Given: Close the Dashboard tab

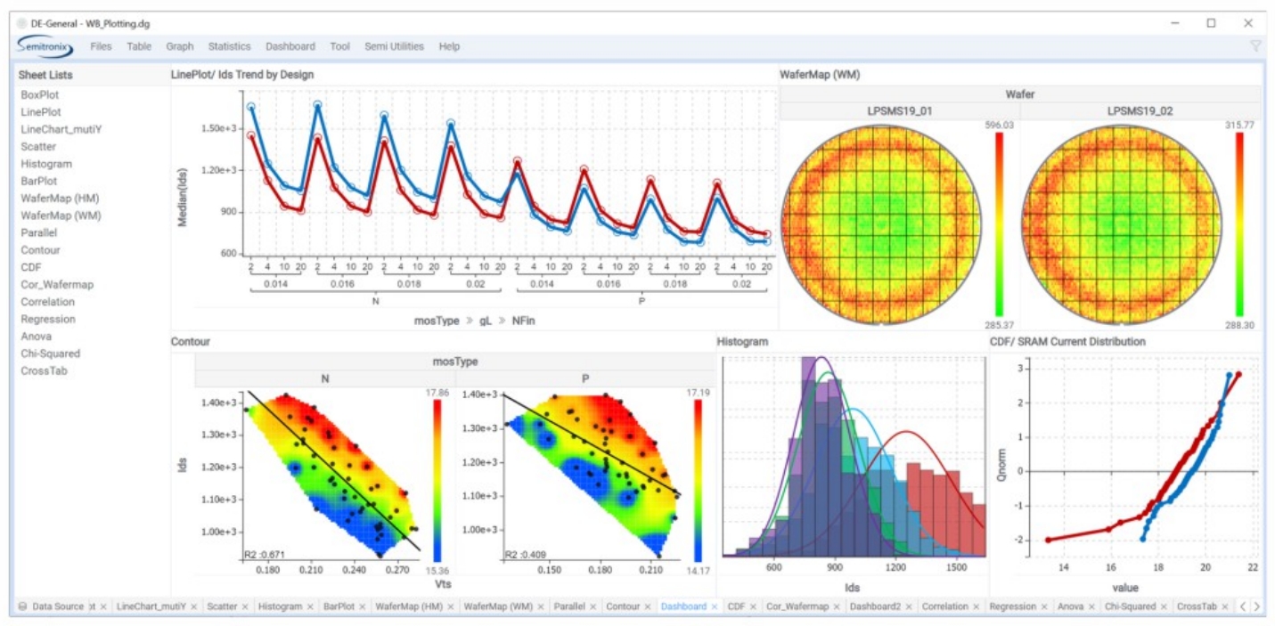Looking at the screenshot, I should [x=715, y=606].
